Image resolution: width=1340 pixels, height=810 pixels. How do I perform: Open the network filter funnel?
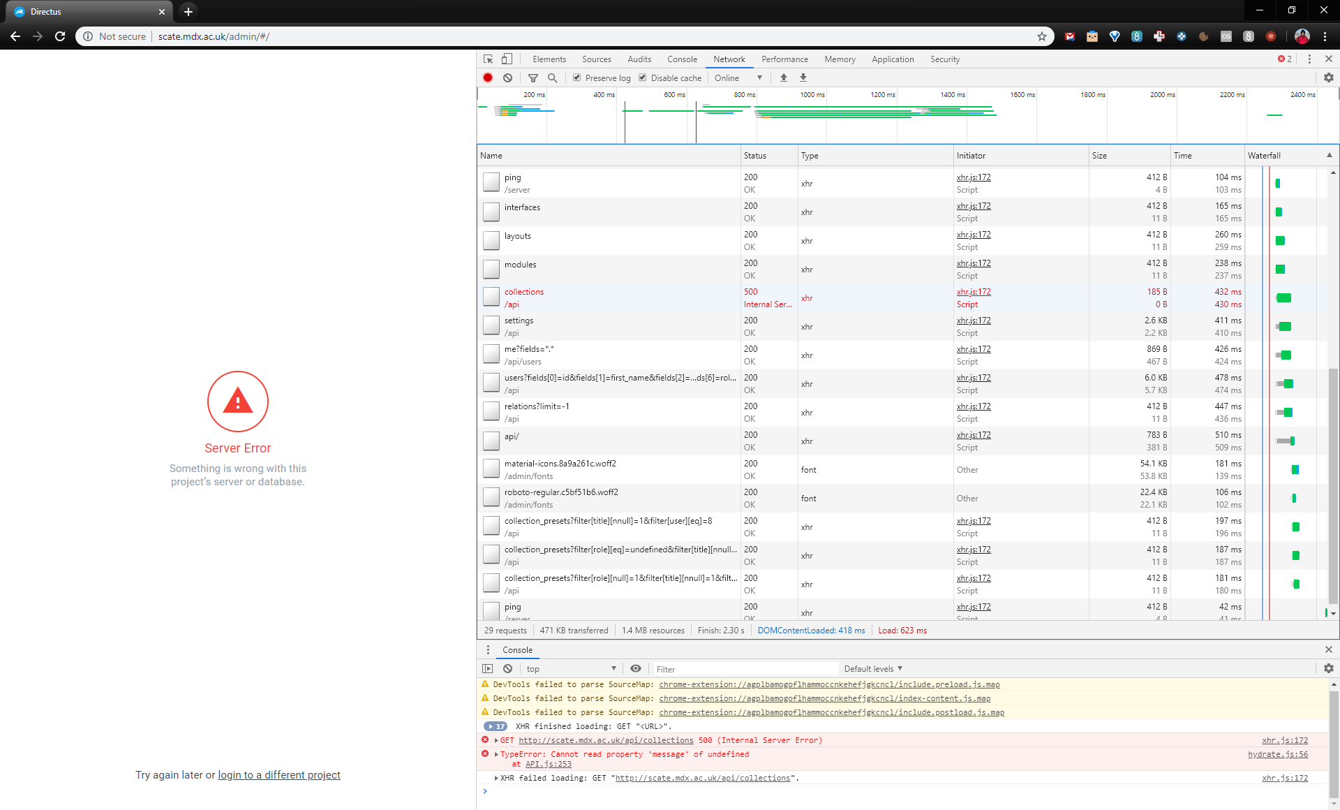point(533,78)
